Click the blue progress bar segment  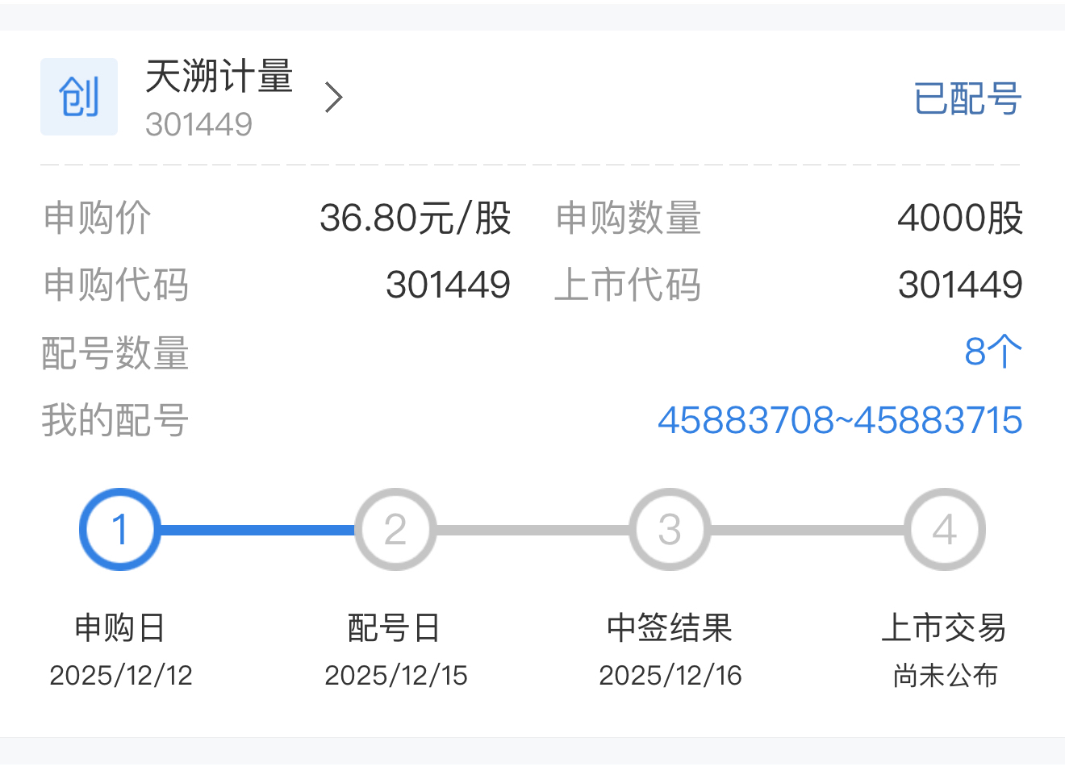pos(257,530)
